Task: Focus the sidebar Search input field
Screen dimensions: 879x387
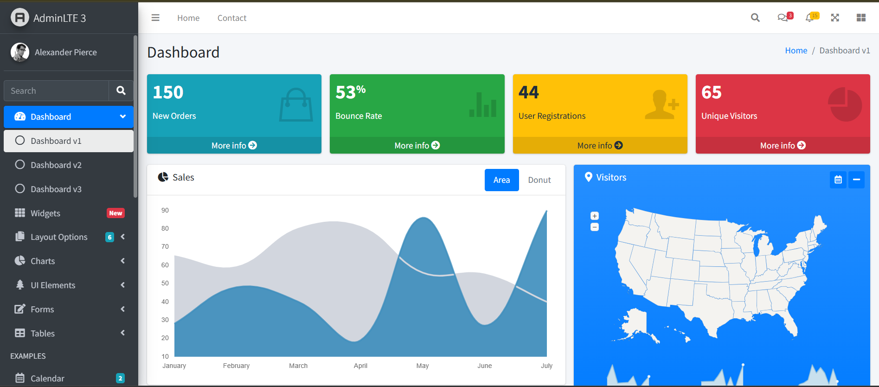Action: click(x=57, y=90)
